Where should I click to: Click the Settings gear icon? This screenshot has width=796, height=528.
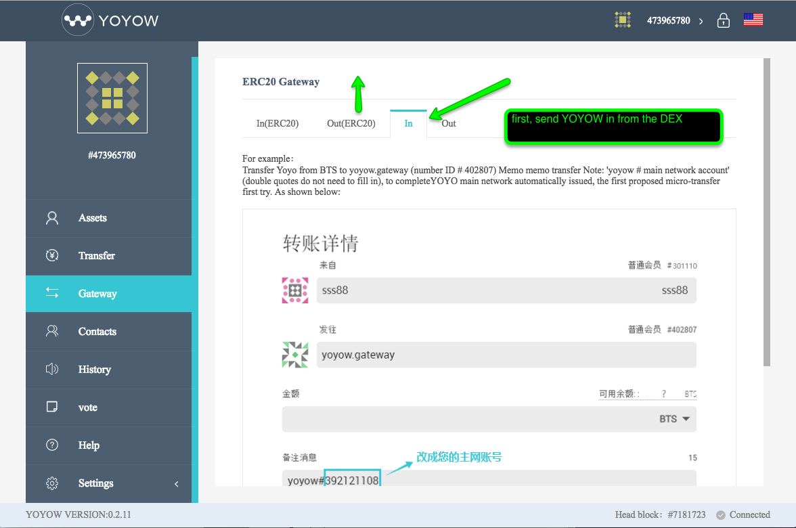click(x=51, y=483)
